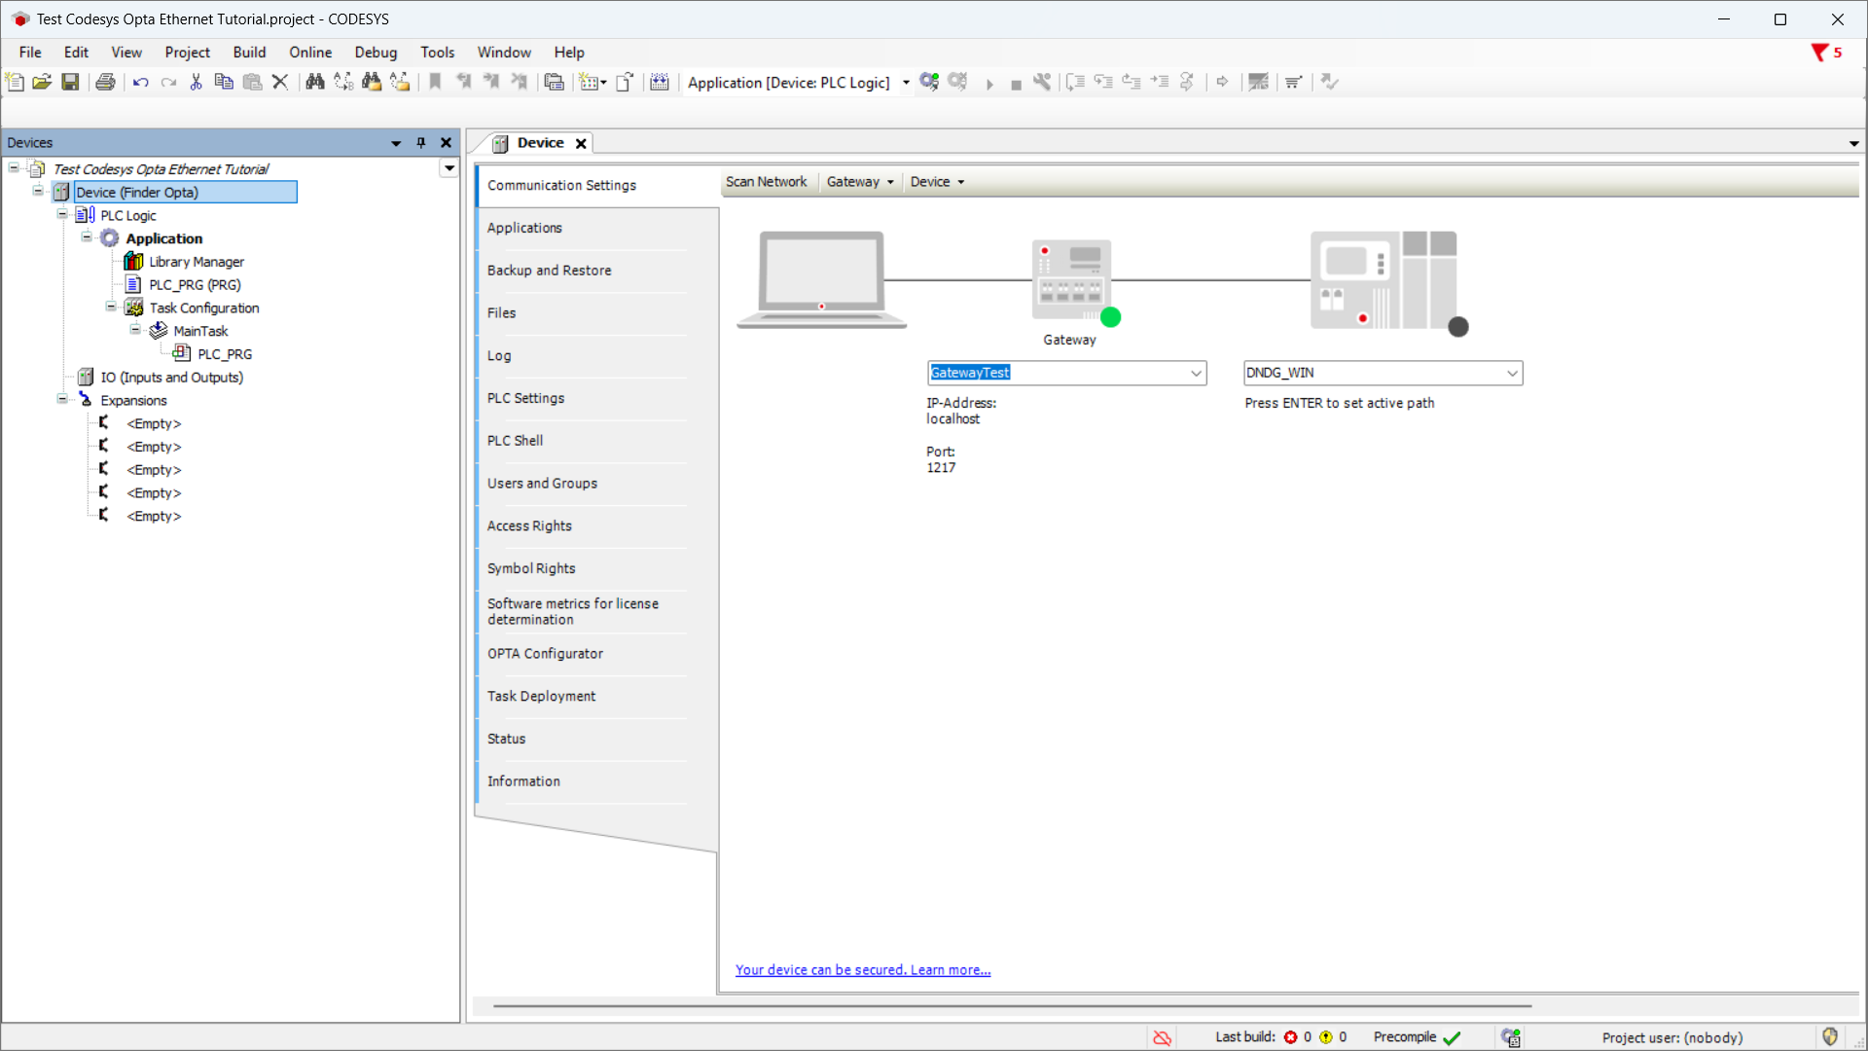Screen dimensions: 1868x1051
Task: Click the Open project folder icon
Action: (42, 83)
